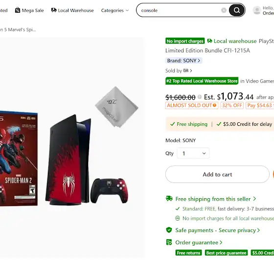Click the Mega Sale shopping bag icon

[18, 10]
